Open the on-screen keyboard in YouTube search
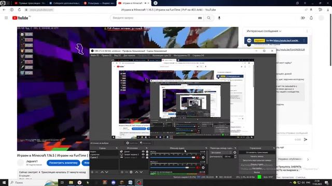Image resolution: width=332 pixels, height=186 pixels. point(200,18)
